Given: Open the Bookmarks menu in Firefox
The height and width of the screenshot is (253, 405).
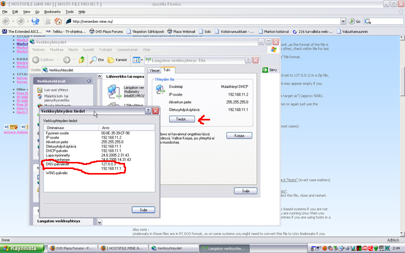Looking at the screenshot, I should (53, 11).
